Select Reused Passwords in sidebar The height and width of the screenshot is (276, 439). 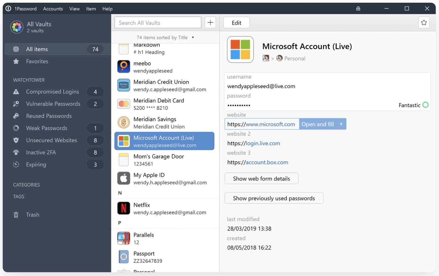coord(58,116)
